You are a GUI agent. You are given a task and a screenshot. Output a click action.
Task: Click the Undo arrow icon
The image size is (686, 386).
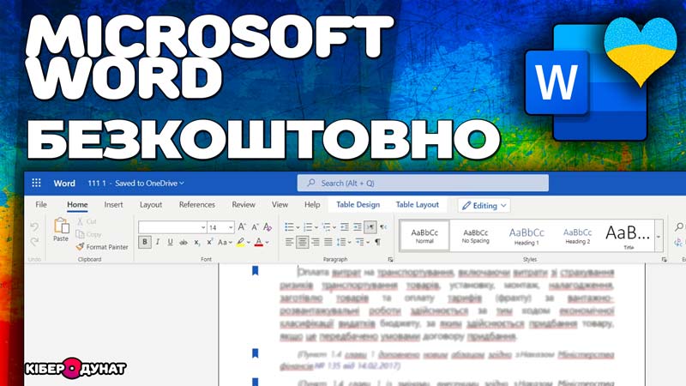coord(34,226)
